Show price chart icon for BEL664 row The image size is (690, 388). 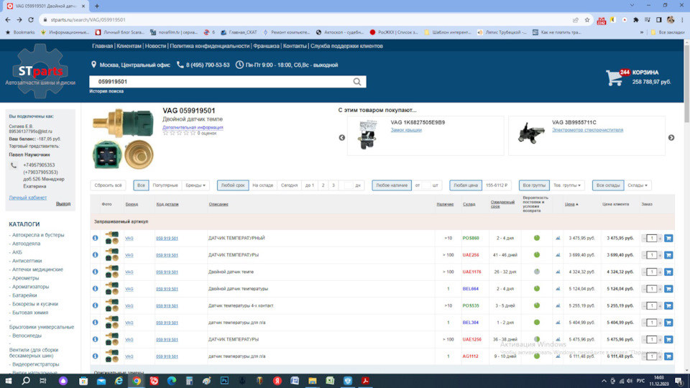click(x=558, y=289)
